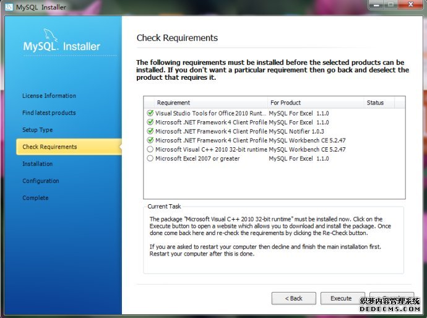
Task: Go to License Information step
Action: click(49, 96)
